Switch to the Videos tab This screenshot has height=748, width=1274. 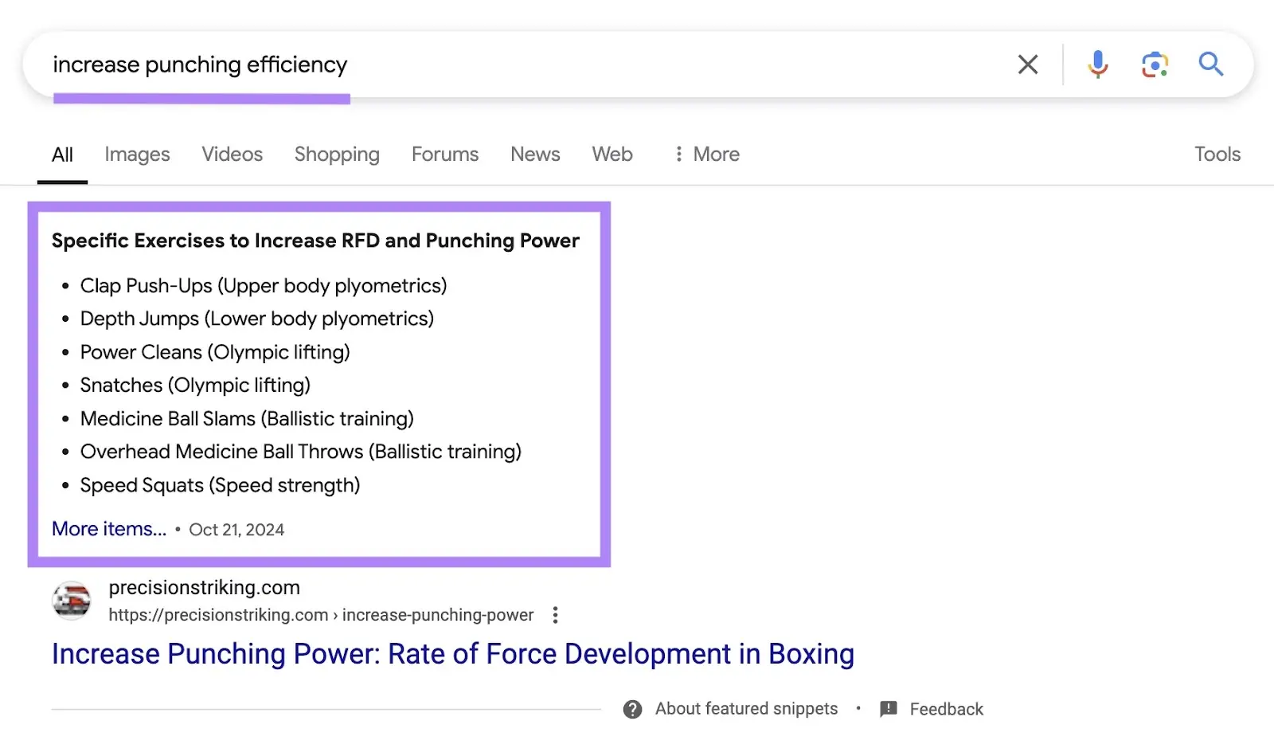pos(232,154)
